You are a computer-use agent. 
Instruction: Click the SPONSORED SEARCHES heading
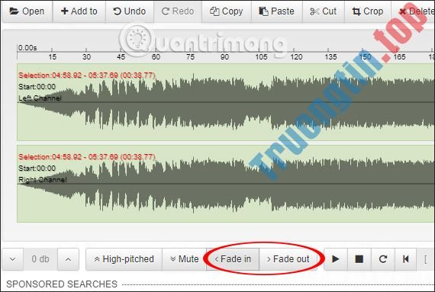click(x=62, y=284)
